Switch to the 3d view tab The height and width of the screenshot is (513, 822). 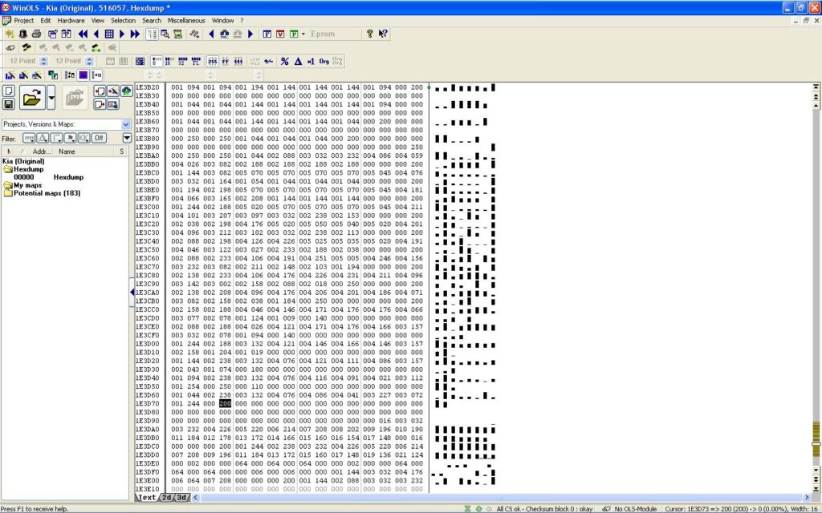(181, 498)
